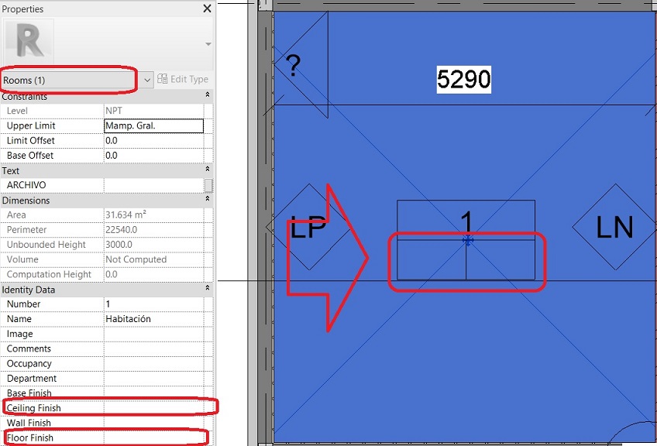
Task: Open the ARCHIVO value browse button
Action: [x=208, y=185]
